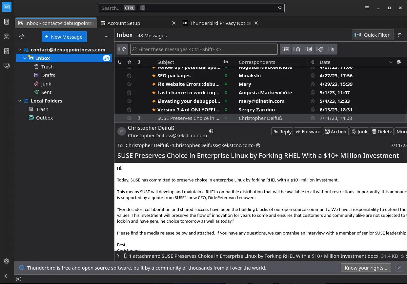Viewport: 407px width, 284px height.
Task: Select the Sent folder
Action: 46,92
